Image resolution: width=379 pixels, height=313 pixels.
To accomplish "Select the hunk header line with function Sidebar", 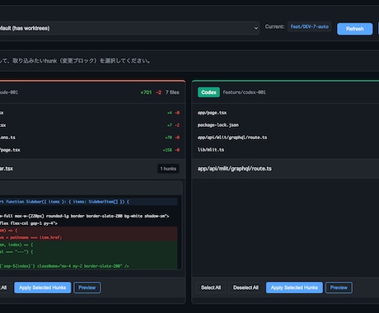I will pyautogui.click(x=89, y=202).
